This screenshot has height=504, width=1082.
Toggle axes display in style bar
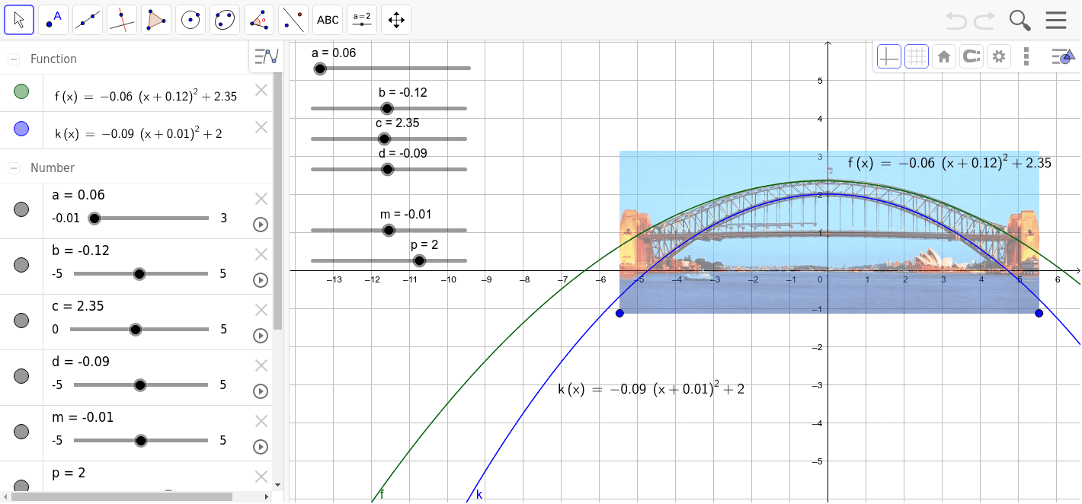[x=888, y=56]
